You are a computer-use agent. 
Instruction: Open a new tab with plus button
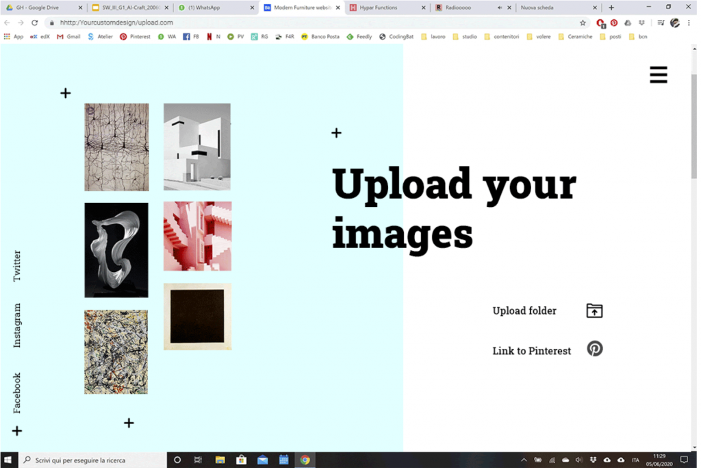(611, 8)
